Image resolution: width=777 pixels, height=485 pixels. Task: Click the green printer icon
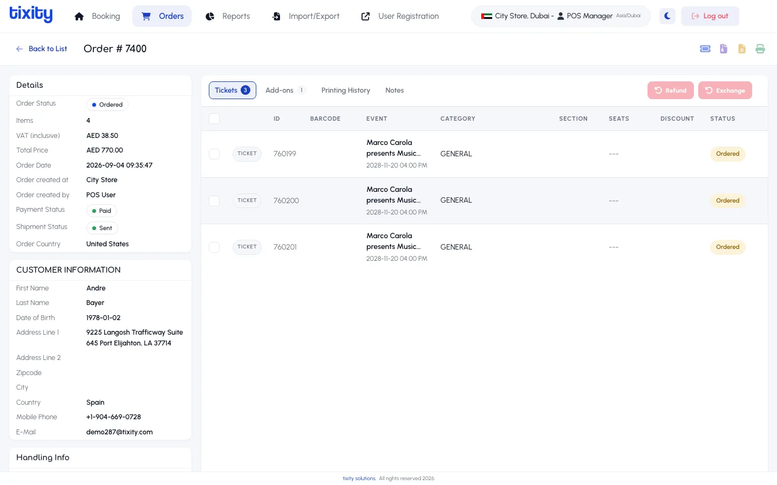(760, 49)
